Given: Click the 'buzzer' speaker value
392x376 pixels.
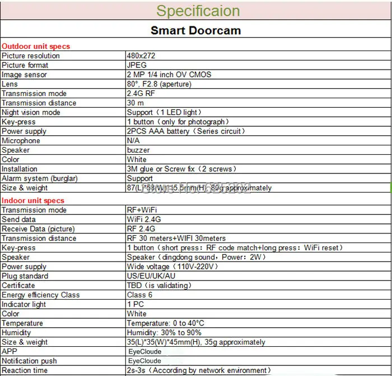Looking at the screenshot, I should 138,150.
